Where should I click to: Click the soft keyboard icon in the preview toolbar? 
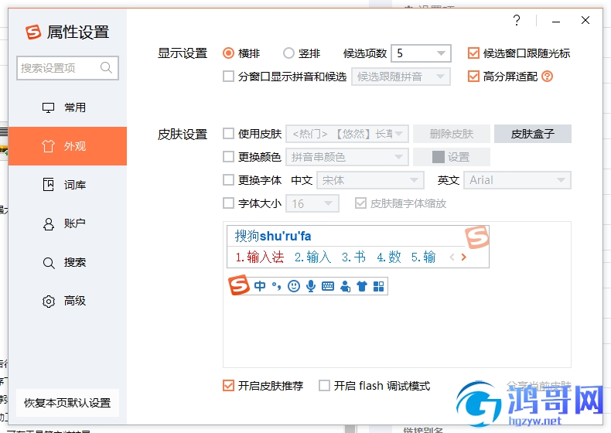pyautogui.click(x=328, y=286)
